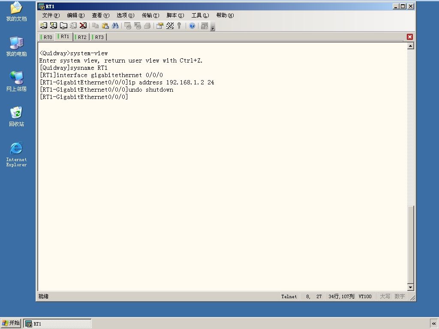The height and width of the screenshot is (329, 439).
Task: Click the Connect in Tab icon
Action: click(x=63, y=26)
